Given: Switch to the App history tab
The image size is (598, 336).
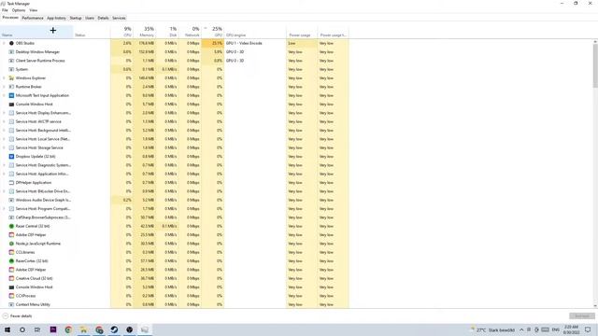Looking at the screenshot, I should click(x=56, y=18).
